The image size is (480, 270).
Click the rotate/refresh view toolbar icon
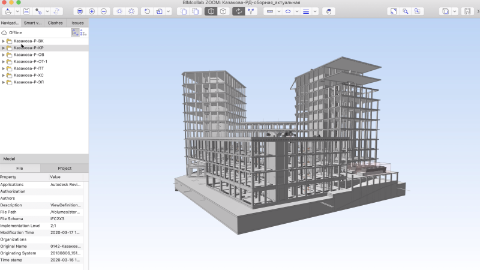click(x=238, y=11)
